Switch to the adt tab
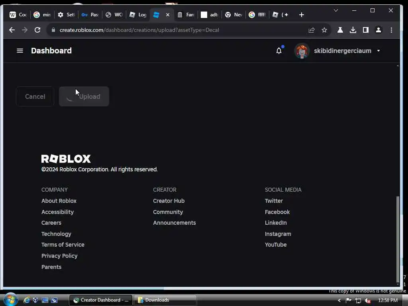 pyautogui.click(x=210, y=15)
